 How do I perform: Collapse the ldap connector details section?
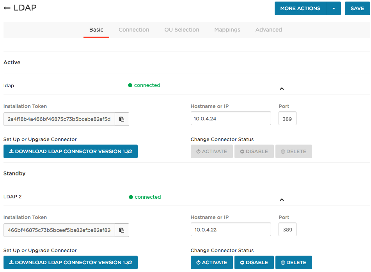[x=282, y=89]
